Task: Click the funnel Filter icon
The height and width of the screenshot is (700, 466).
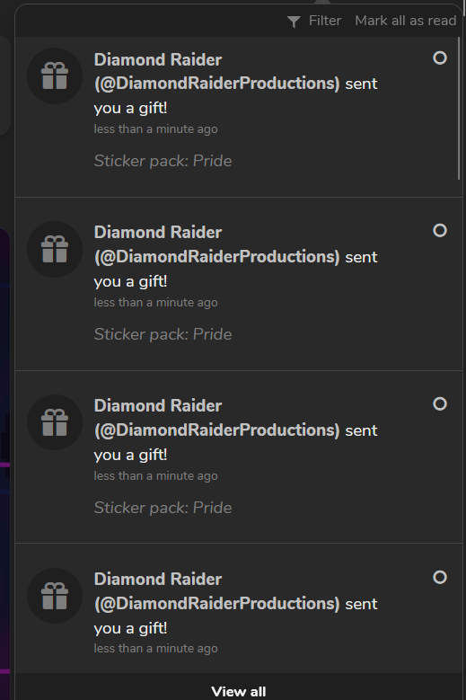Action: pyautogui.click(x=294, y=22)
